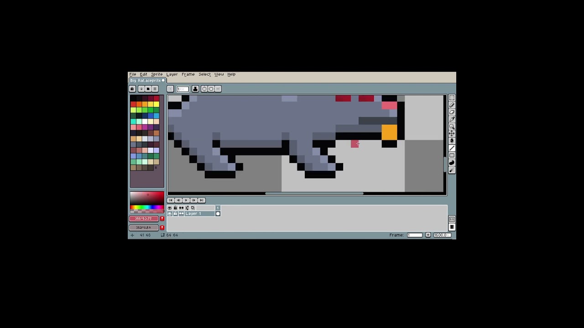
Task: Select the Paint Bucket tool
Action: pyautogui.click(x=452, y=141)
